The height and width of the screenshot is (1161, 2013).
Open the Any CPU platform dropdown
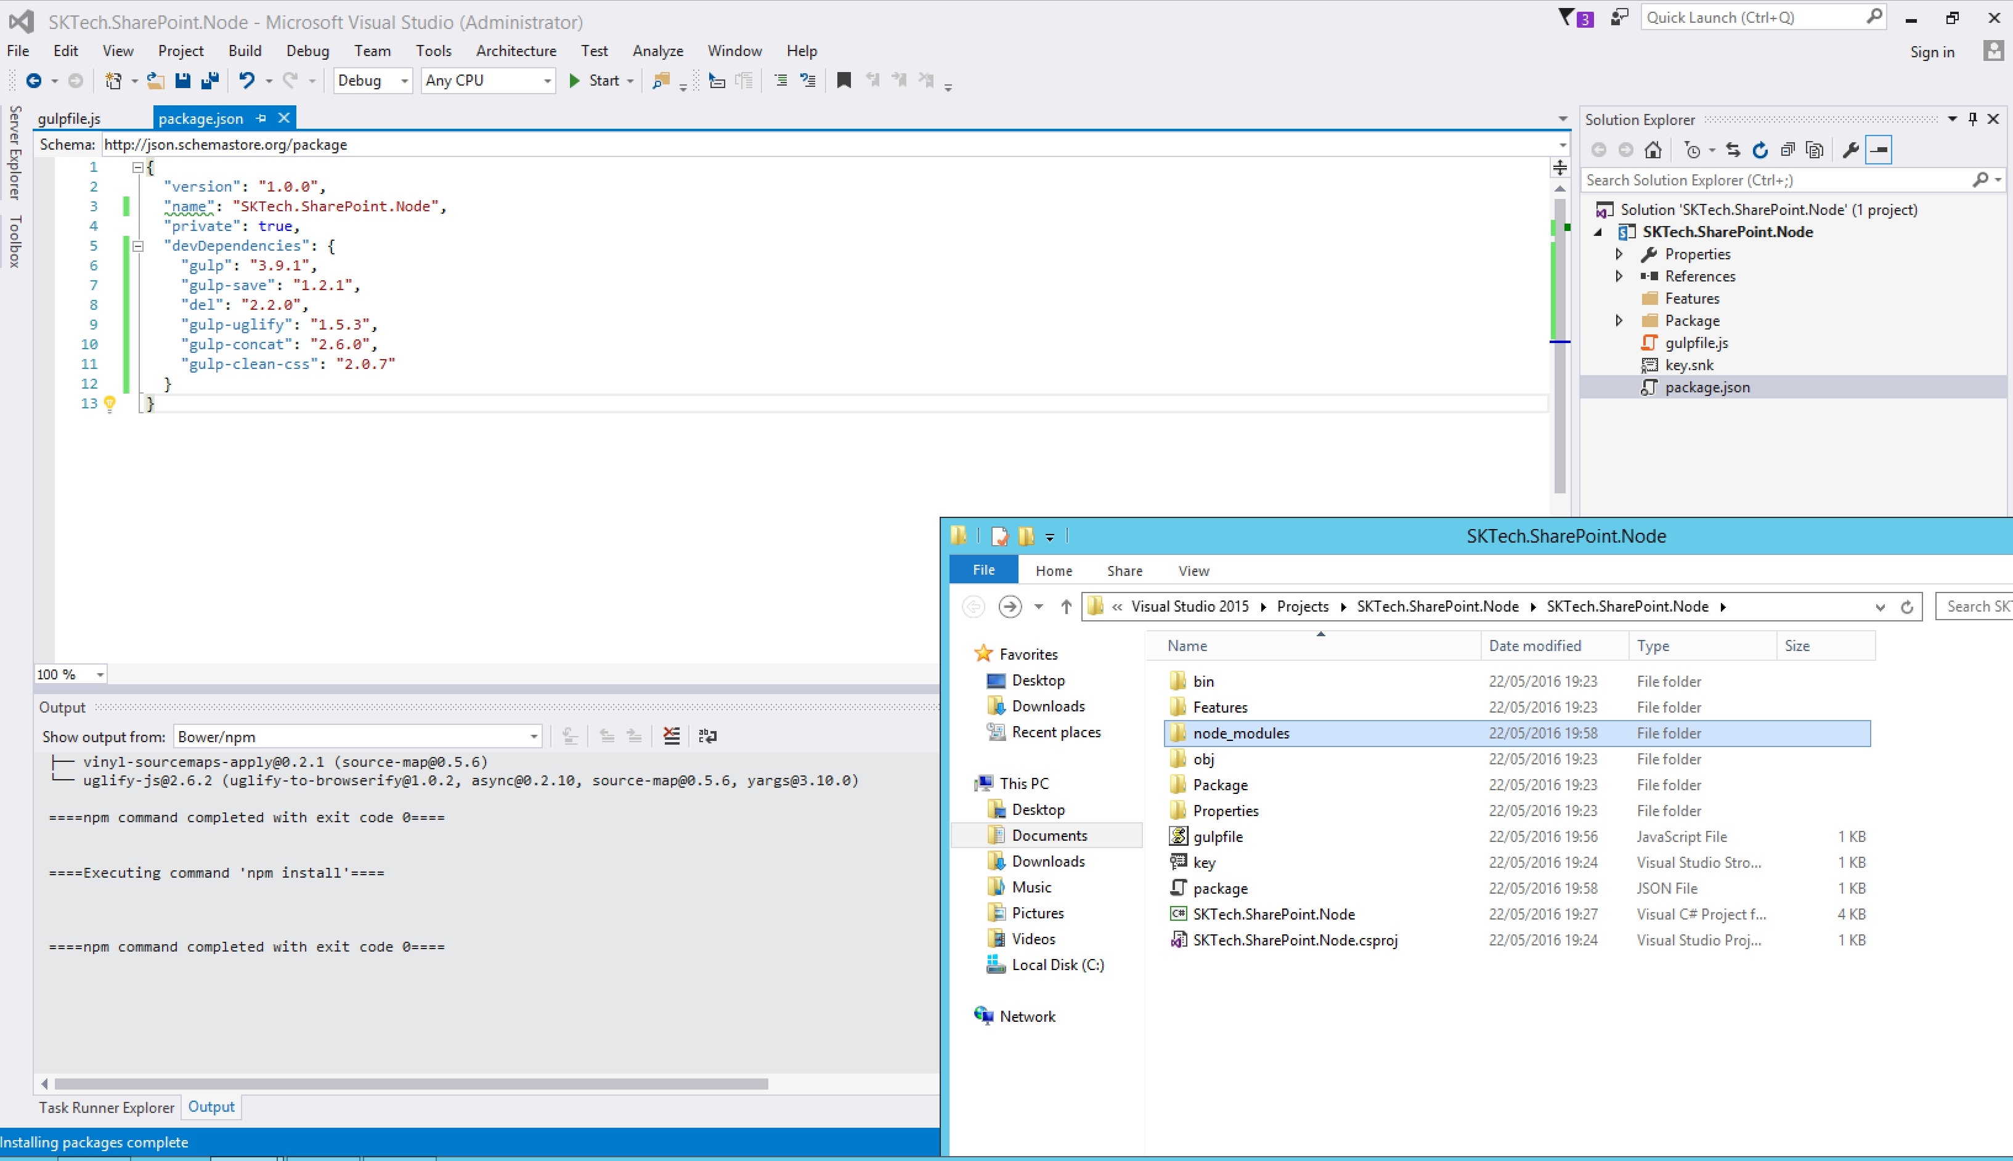[548, 81]
